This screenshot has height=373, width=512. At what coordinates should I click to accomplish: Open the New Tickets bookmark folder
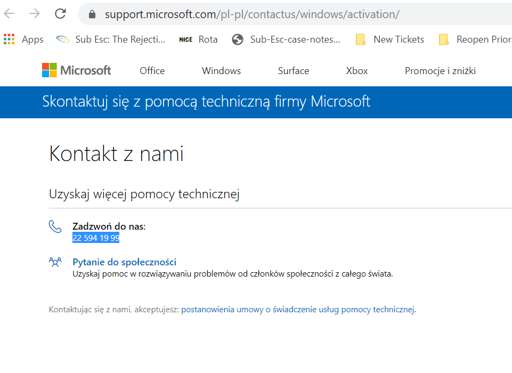(390, 39)
